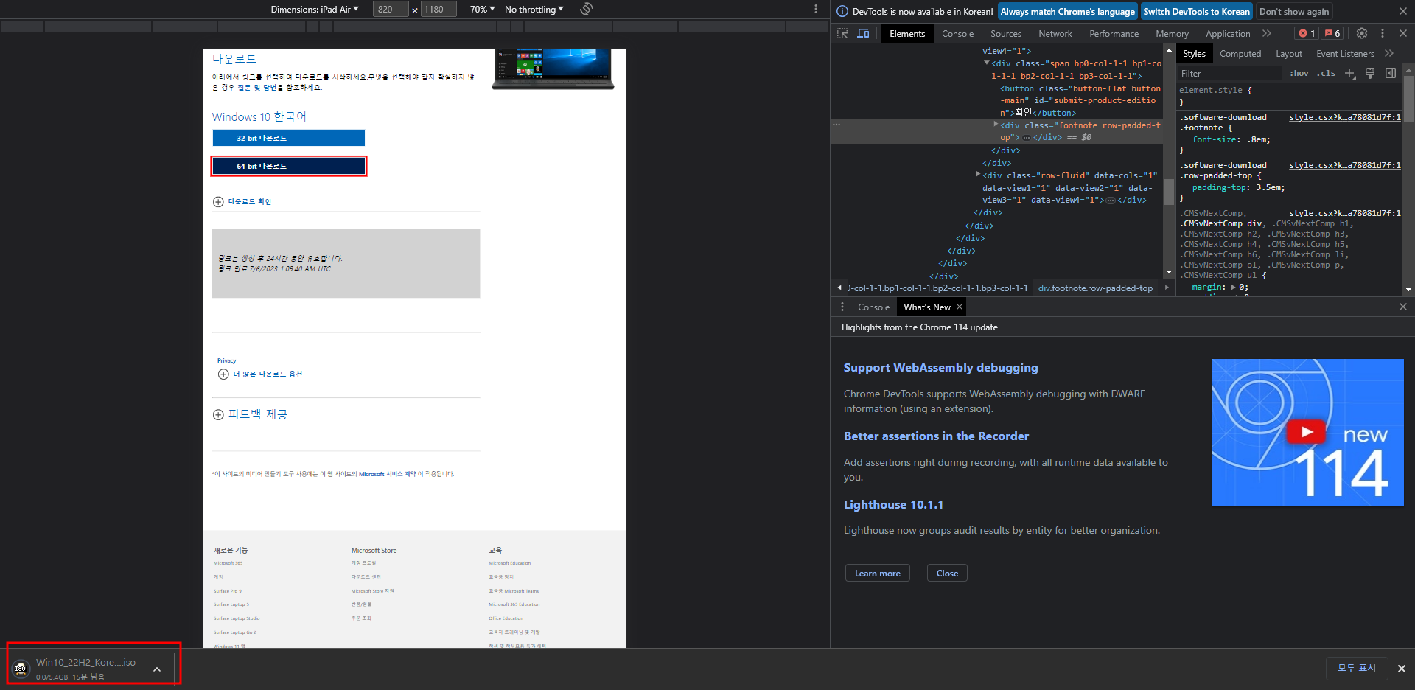
Task: Open the Memory tab
Action: [x=1172, y=33]
